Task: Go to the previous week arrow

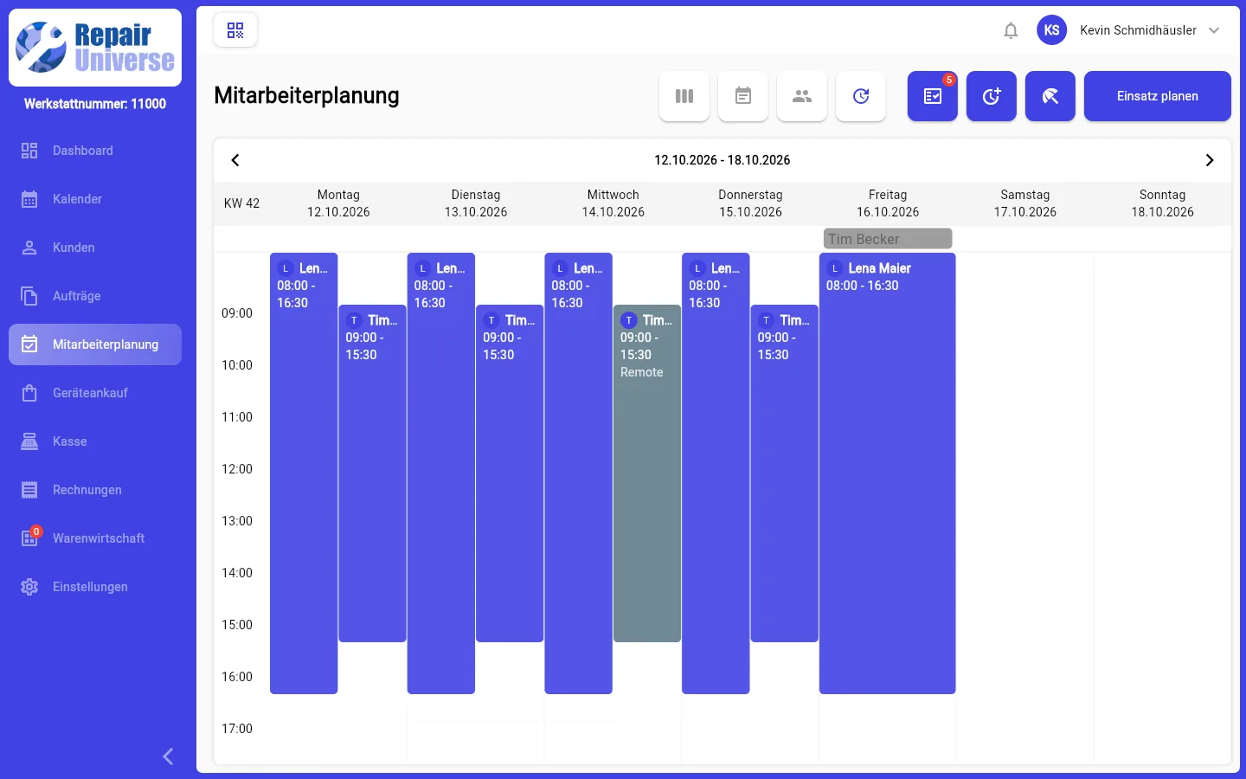Action: coord(235,160)
